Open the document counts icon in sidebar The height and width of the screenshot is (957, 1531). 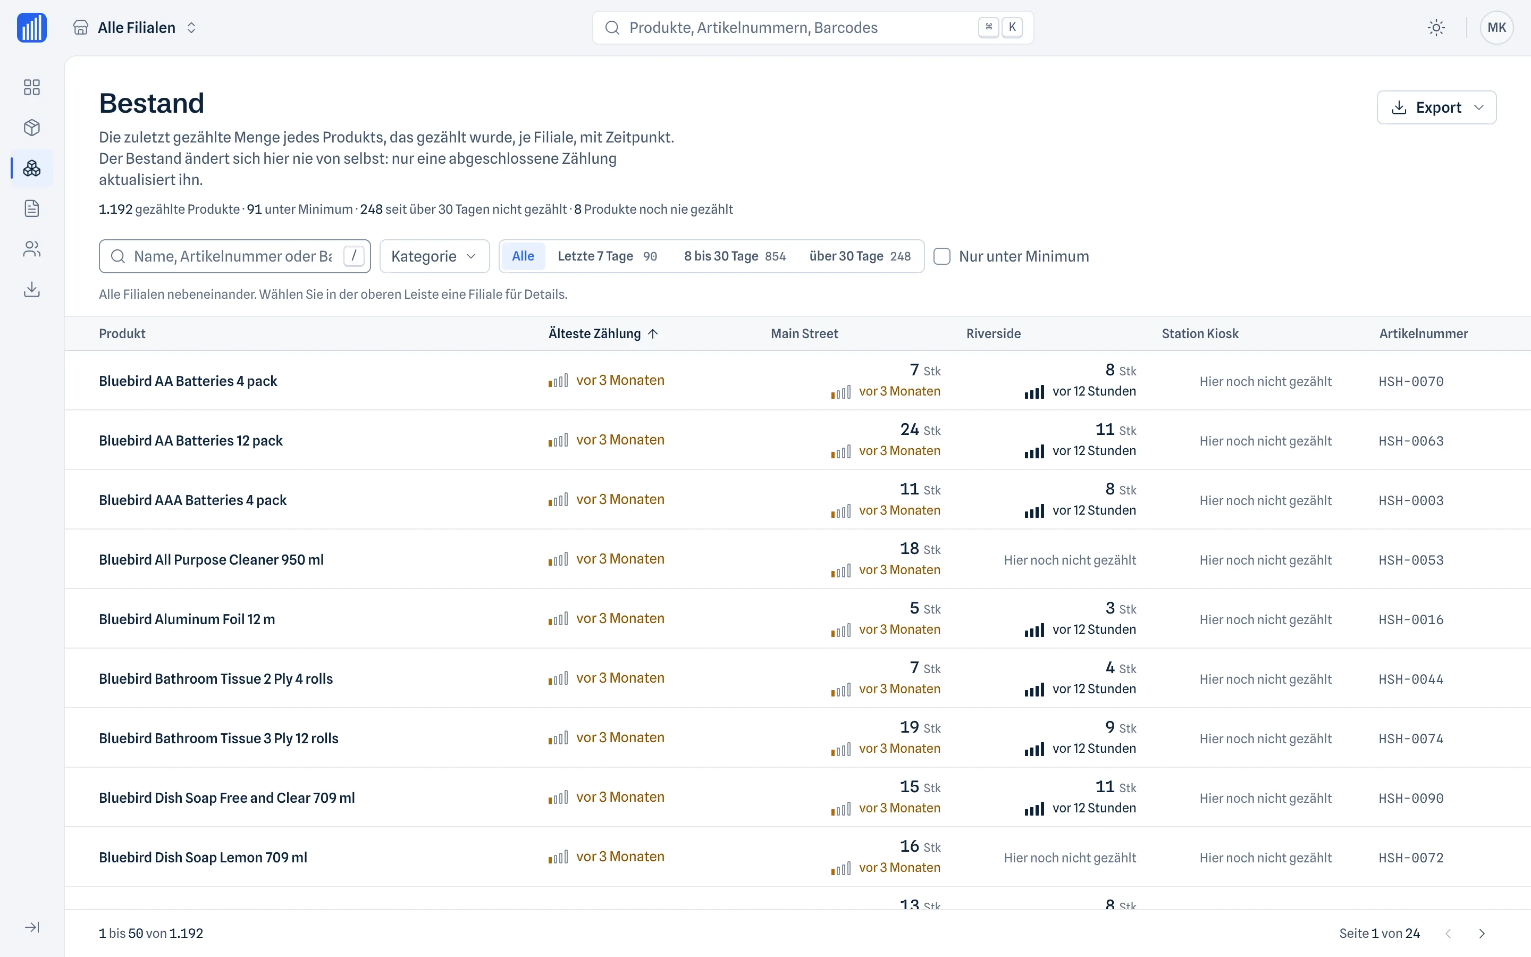[x=32, y=209]
